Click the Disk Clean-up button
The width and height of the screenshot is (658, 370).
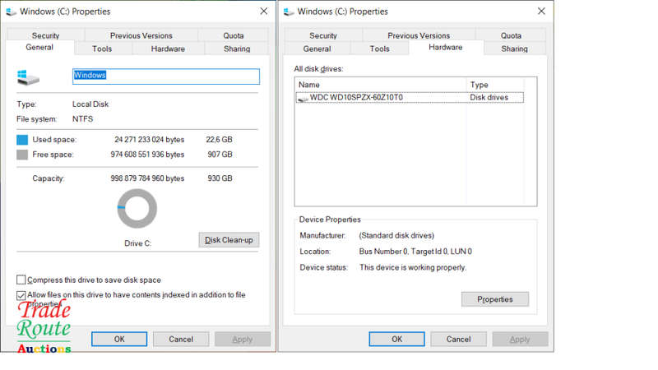(x=229, y=240)
